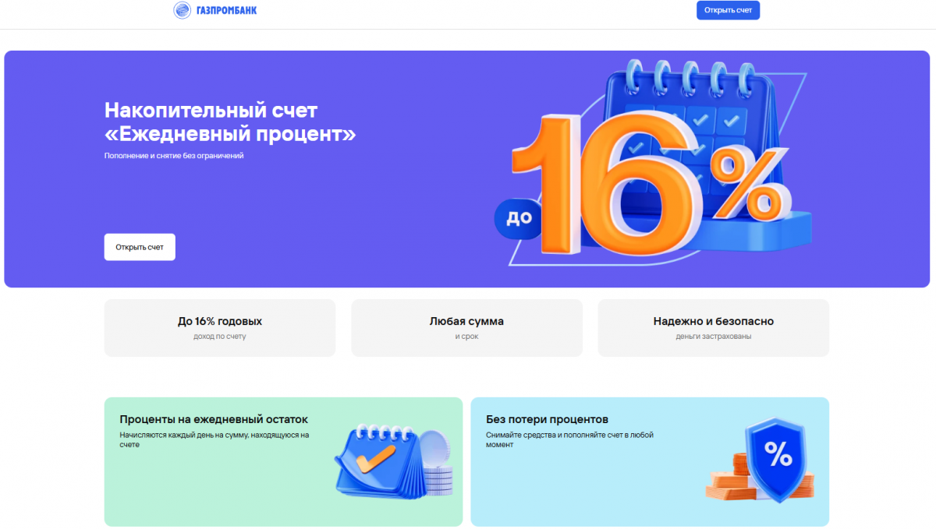Click the round blue «до» badge
936x529 pixels.
tap(518, 217)
